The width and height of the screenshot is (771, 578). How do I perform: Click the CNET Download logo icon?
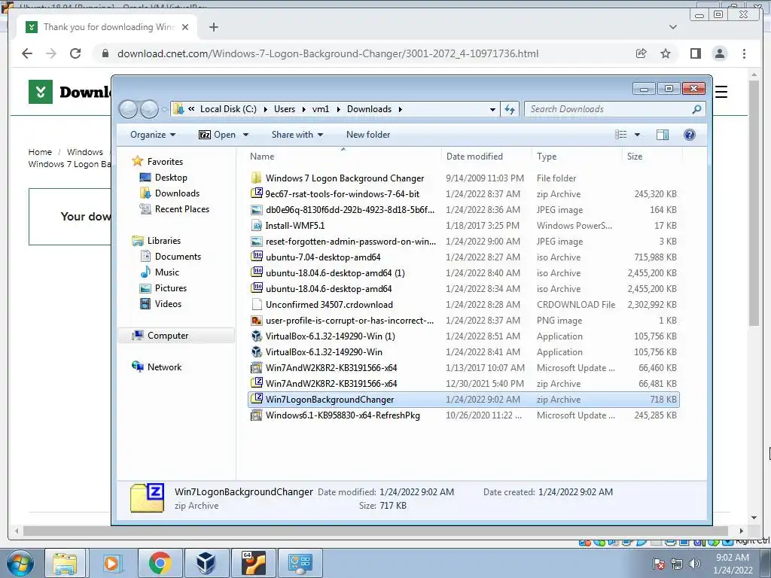41,91
